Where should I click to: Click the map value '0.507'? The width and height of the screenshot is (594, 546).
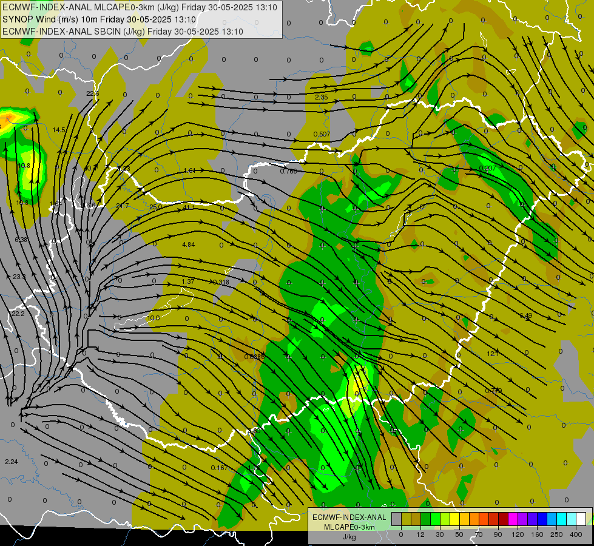(x=322, y=134)
